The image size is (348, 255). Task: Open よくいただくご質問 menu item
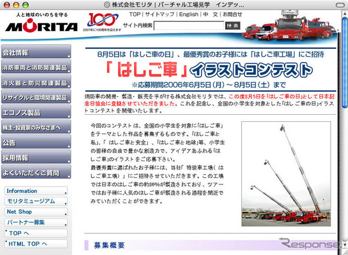click(x=36, y=172)
